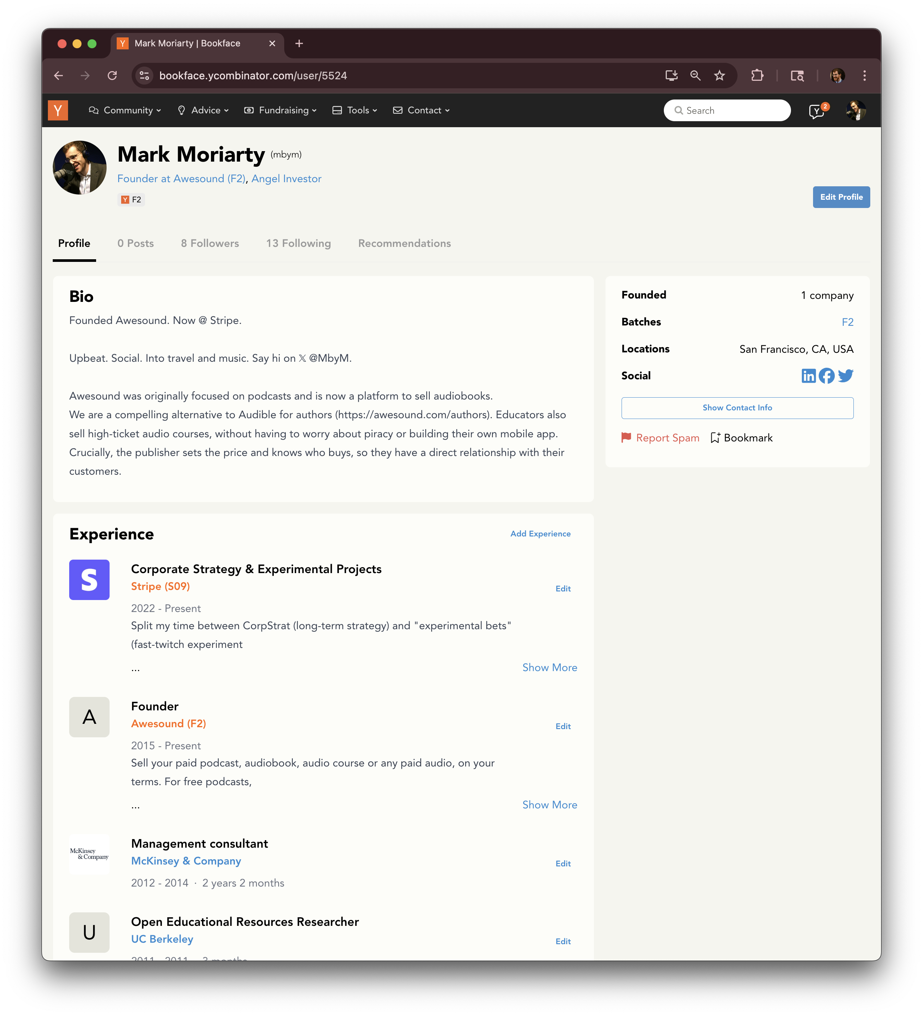The width and height of the screenshot is (923, 1016).
Task: Reload the page with refresh icon
Action: [112, 76]
